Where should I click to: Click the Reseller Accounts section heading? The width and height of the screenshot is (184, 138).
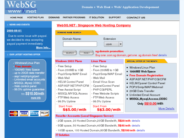pos(85,116)
